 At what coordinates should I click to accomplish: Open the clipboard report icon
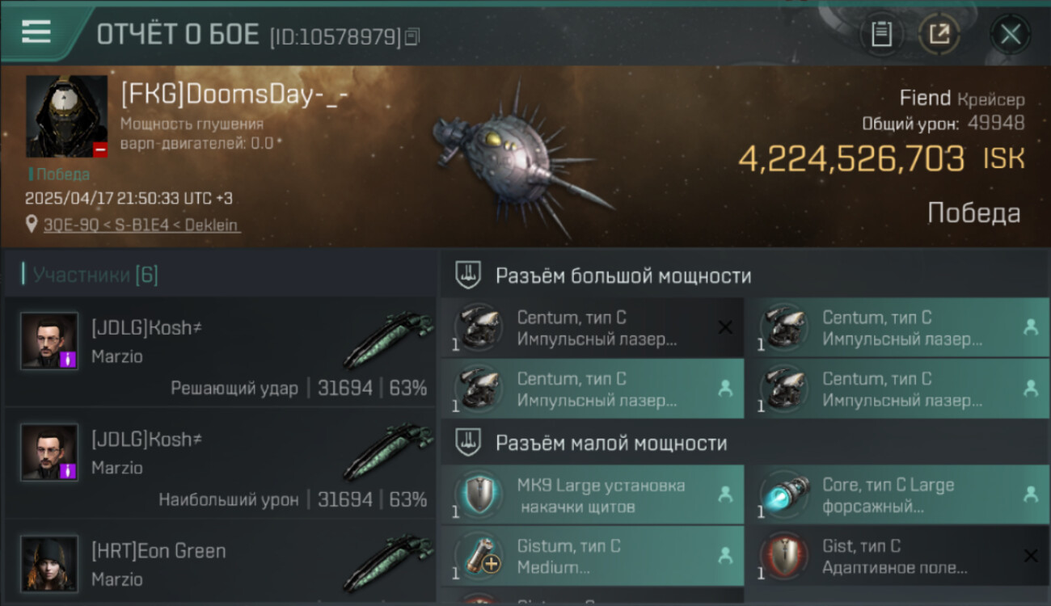coord(881,34)
